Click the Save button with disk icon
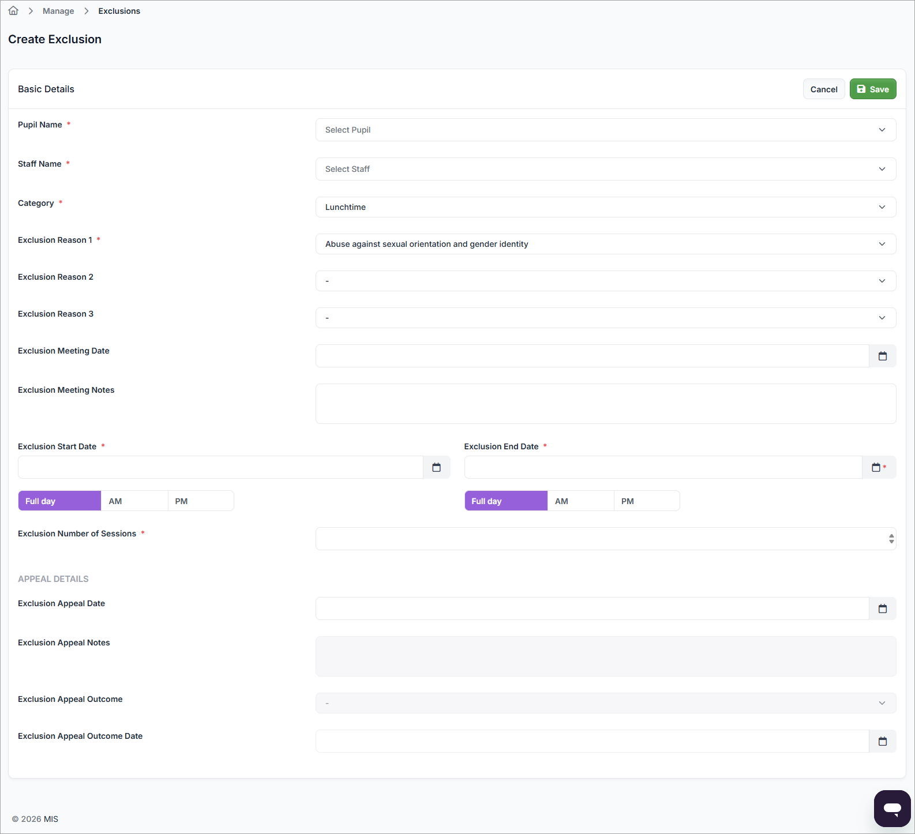The width and height of the screenshot is (915, 834). click(x=872, y=89)
